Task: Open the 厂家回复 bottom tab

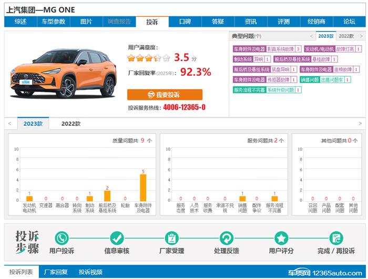Action: [x=56, y=272]
